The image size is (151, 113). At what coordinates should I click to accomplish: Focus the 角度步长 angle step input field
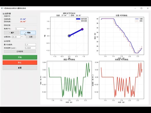tap(20, 29)
